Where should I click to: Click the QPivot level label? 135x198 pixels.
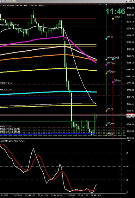118,80
